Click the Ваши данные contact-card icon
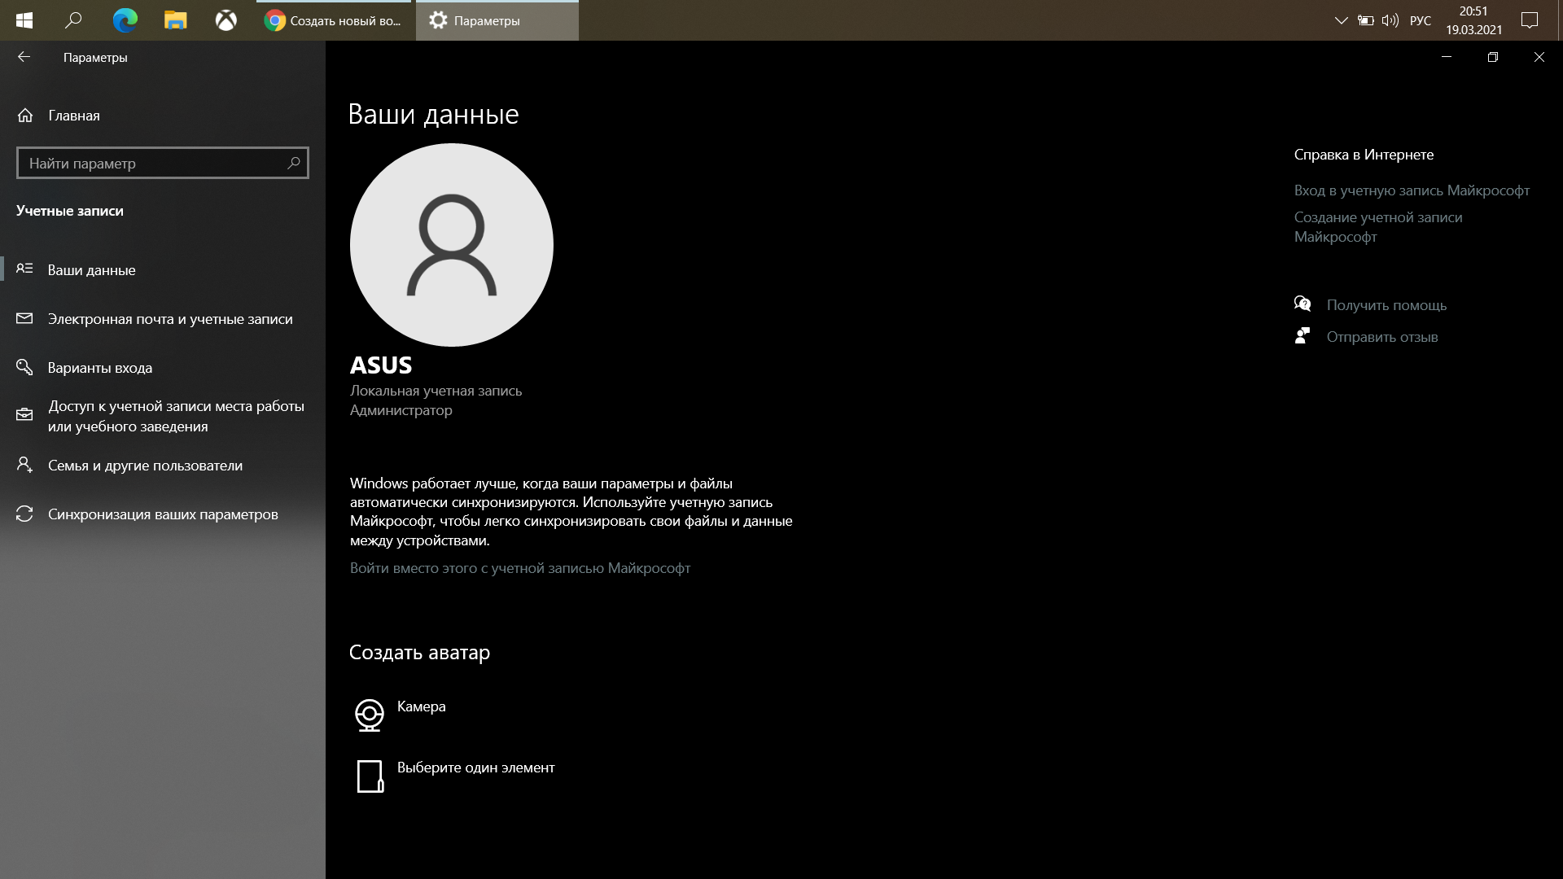 click(24, 269)
